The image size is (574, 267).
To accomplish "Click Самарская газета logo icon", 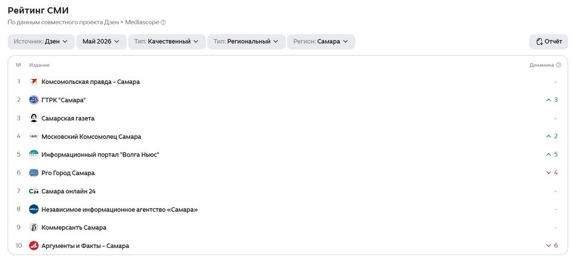I will pyautogui.click(x=33, y=118).
